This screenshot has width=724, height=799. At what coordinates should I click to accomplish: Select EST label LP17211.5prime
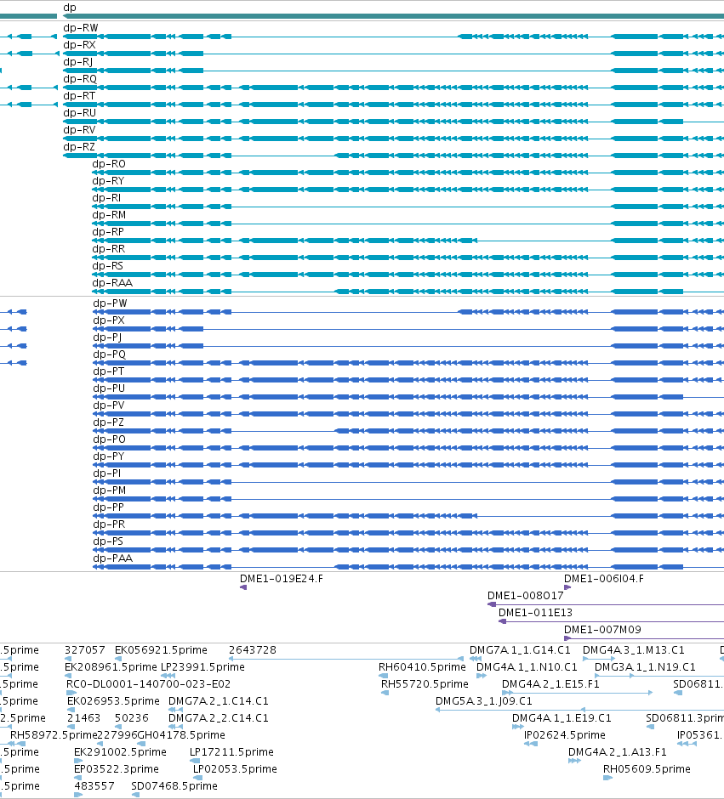pos(231,751)
